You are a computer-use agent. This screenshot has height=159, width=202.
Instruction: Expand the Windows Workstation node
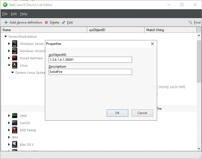9,51
